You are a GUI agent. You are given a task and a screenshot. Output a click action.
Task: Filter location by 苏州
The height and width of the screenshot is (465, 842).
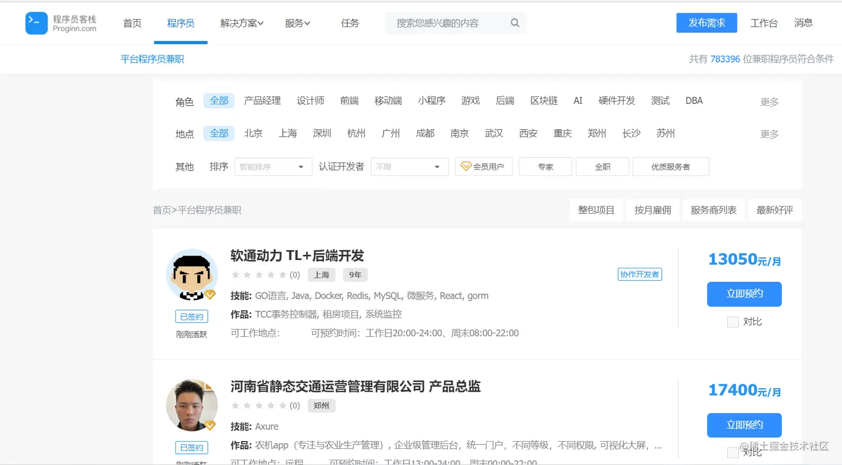click(x=665, y=134)
